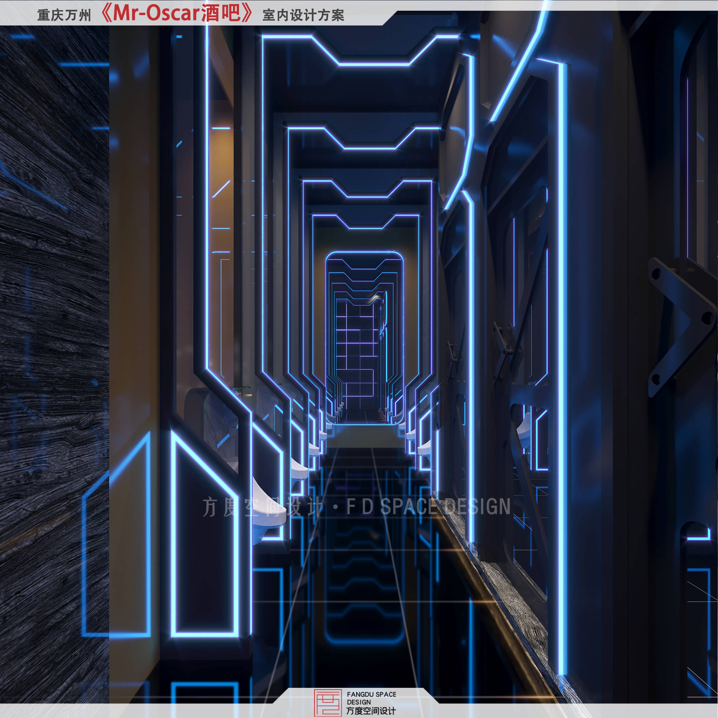Click the 方度空间设计 footer label

point(371,711)
